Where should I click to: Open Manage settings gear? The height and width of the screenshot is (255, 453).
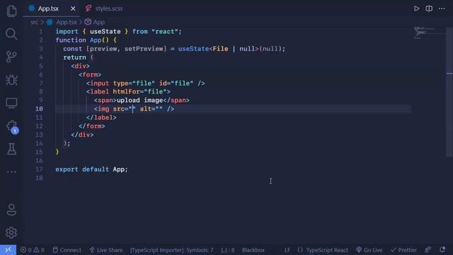point(11,232)
